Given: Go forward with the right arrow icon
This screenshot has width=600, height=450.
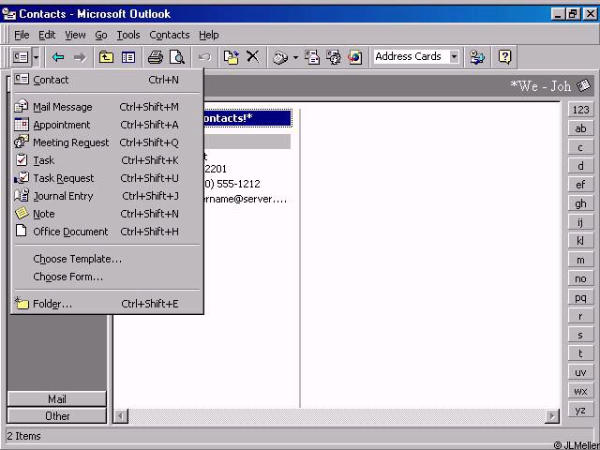Looking at the screenshot, I should pyautogui.click(x=80, y=57).
